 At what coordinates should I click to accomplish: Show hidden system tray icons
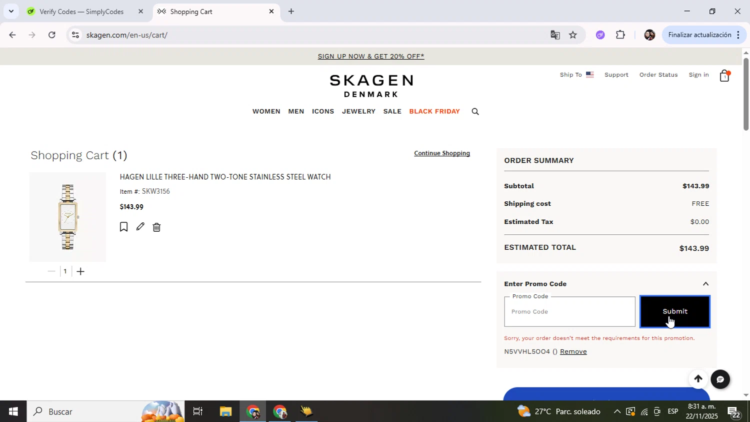(617, 411)
